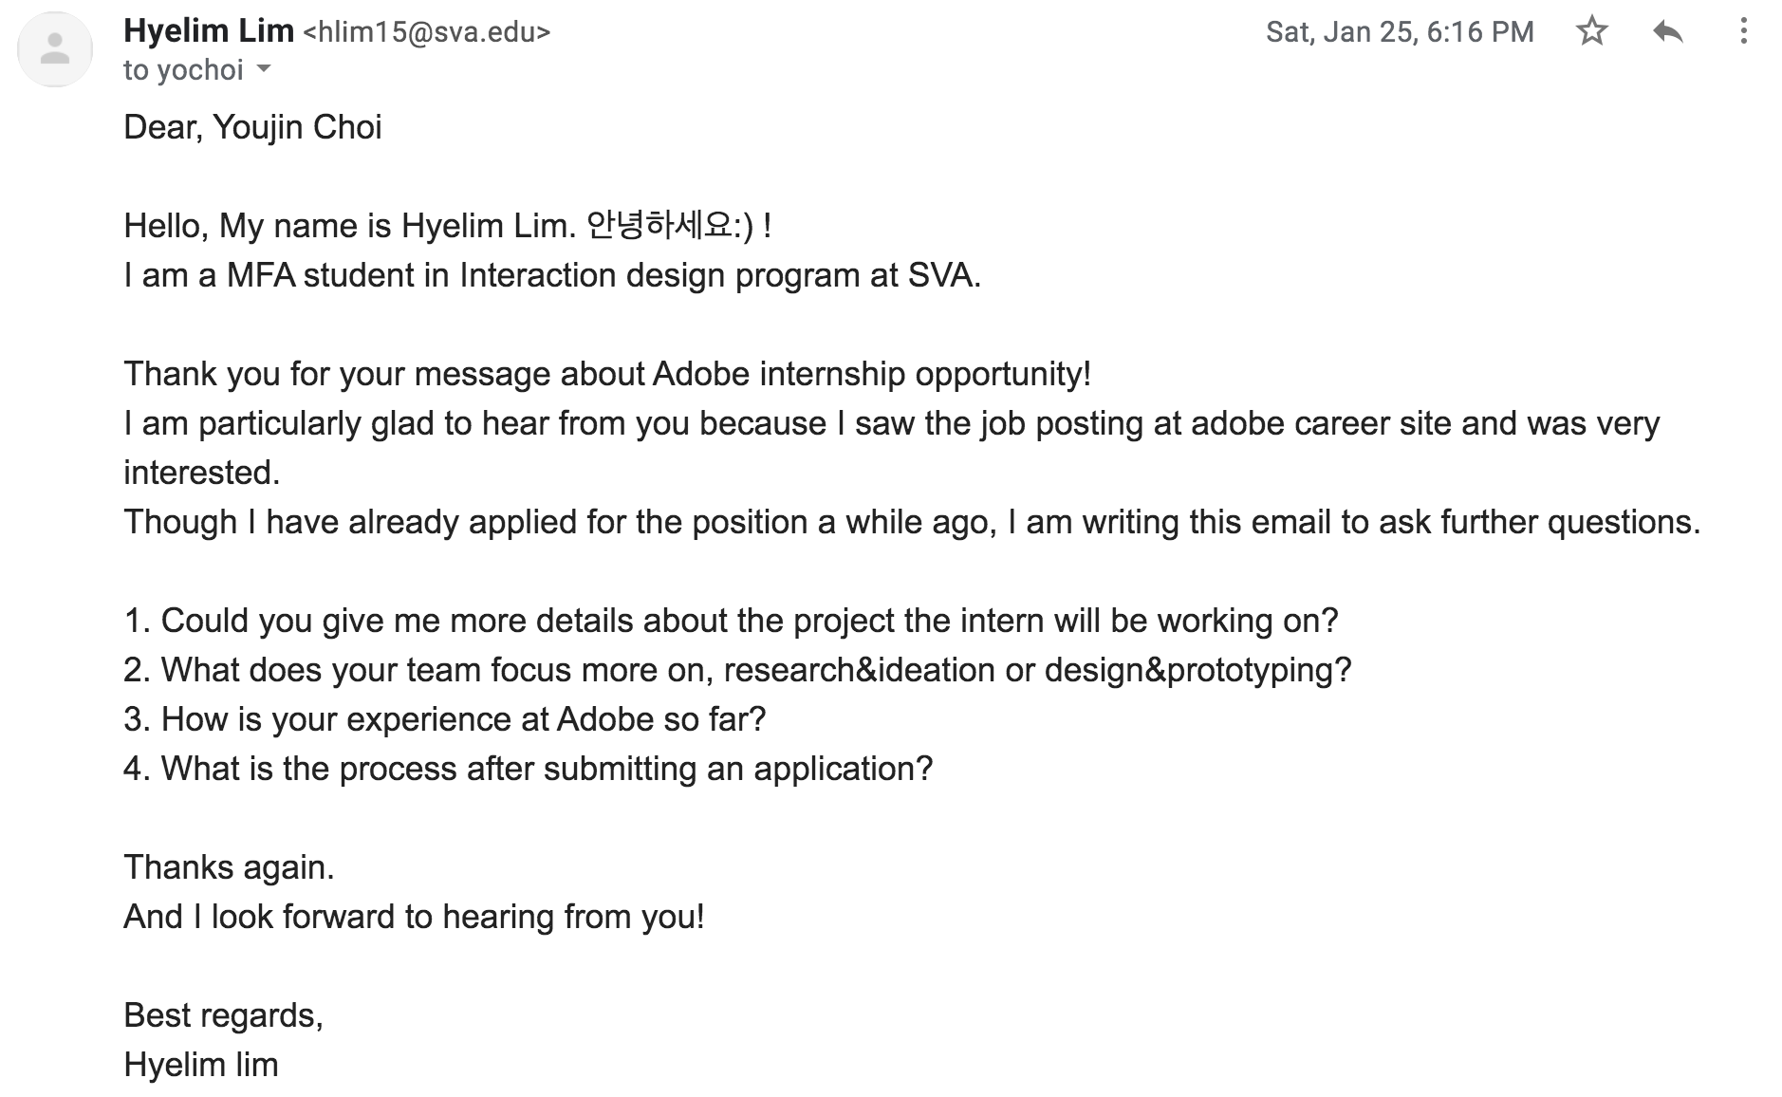1782x1097 pixels.
Task: Click question 4 about the application process
Action: [x=529, y=769]
